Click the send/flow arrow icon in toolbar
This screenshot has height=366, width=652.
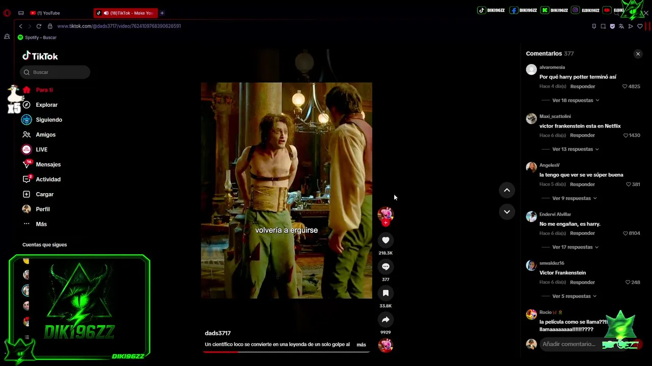(x=631, y=26)
